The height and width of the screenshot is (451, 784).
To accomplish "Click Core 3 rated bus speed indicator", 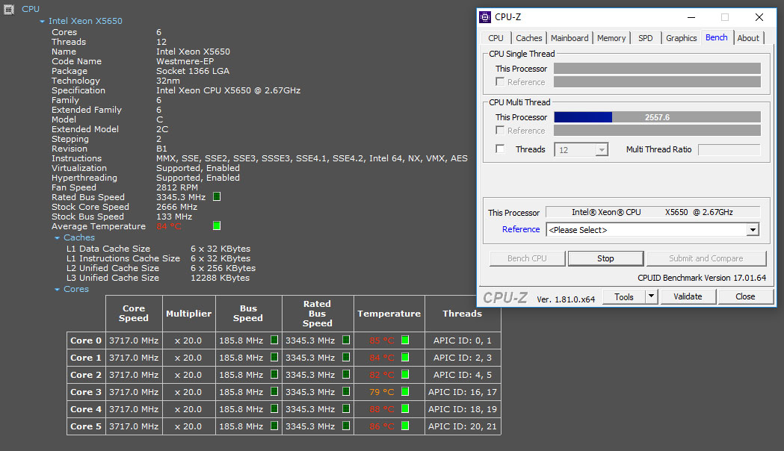I will tap(346, 391).
